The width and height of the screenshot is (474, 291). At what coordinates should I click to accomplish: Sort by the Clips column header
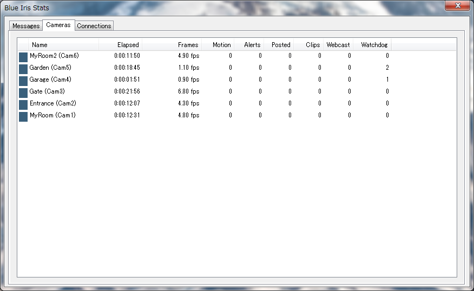pyautogui.click(x=308, y=45)
